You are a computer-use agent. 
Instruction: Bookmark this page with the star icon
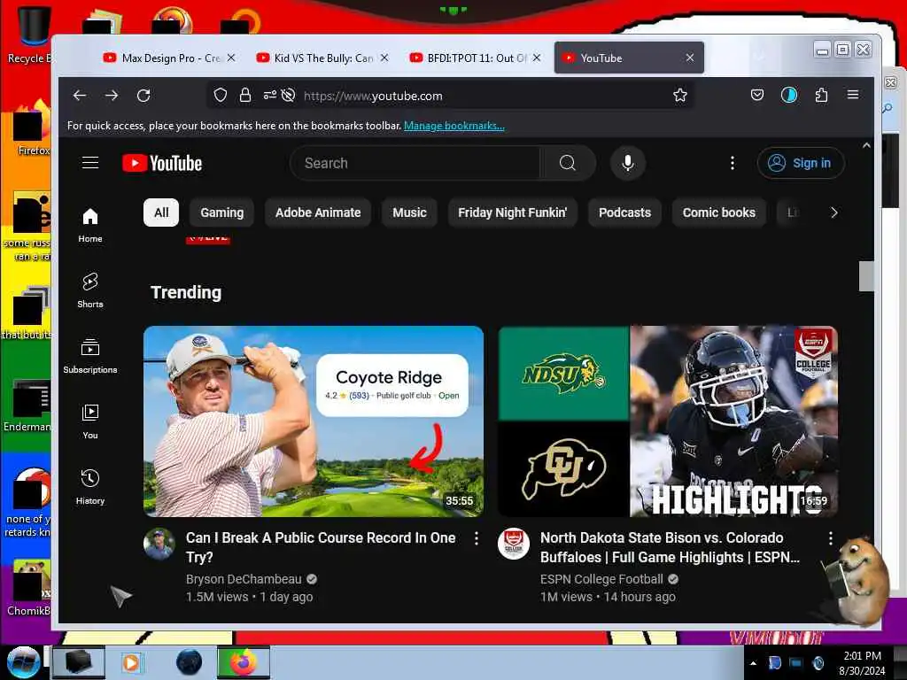[x=680, y=96]
